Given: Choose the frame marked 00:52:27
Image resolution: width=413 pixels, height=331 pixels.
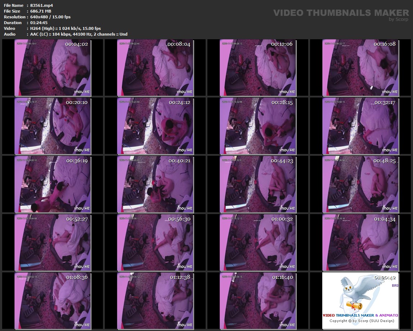Looking at the screenshot, I should pyautogui.click(x=53, y=242).
